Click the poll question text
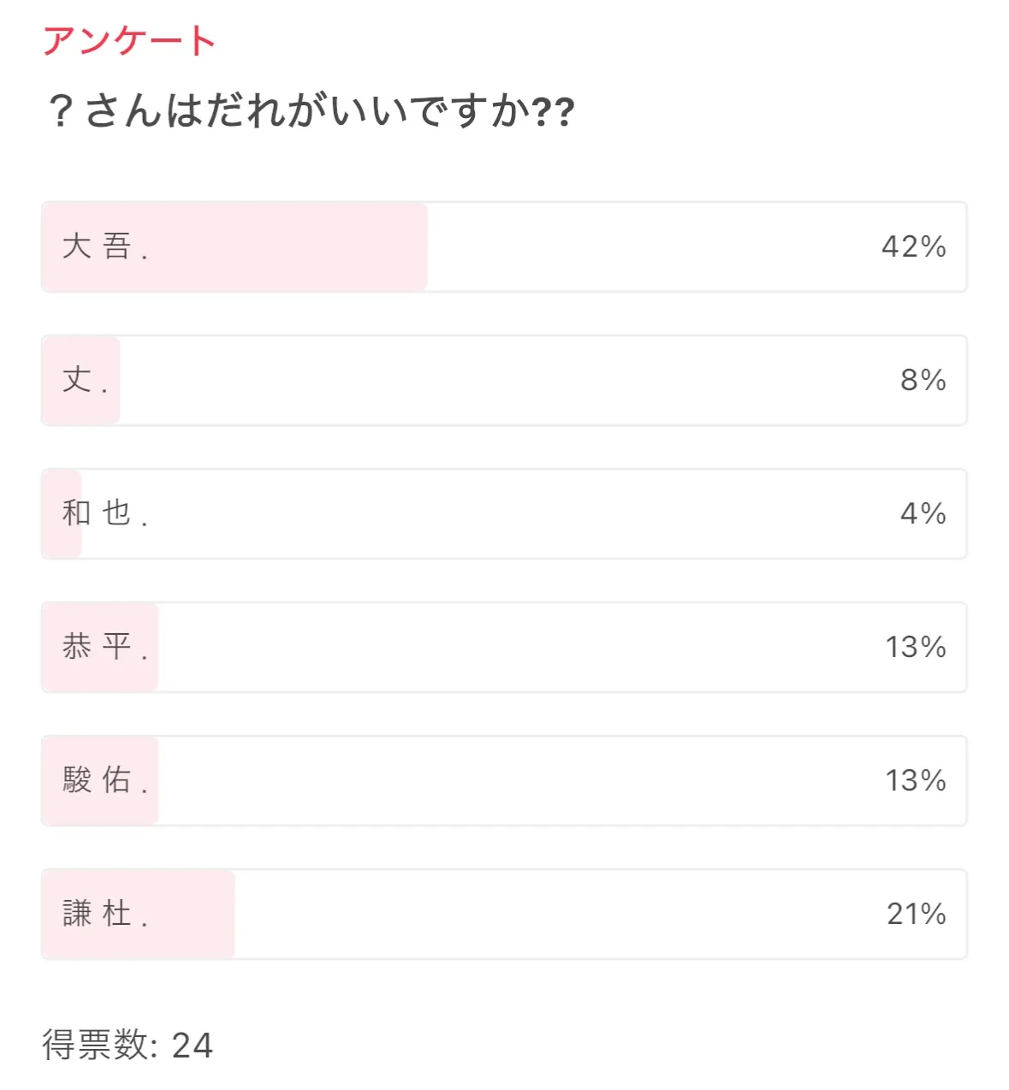The width and height of the screenshot is (1009, 1090). pos(310,111)
